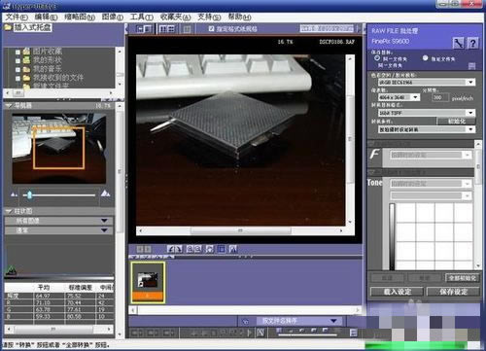The width and height of the screenshot is (486, 351).
Task: Zoom in using the viewer magnifier icon
Action: pos(190,249)
